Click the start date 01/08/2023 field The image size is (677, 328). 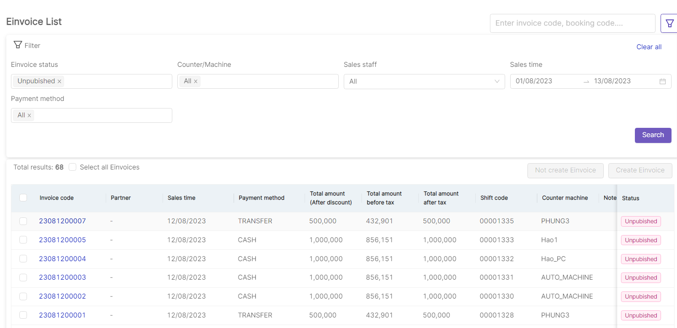click(543, 82)
